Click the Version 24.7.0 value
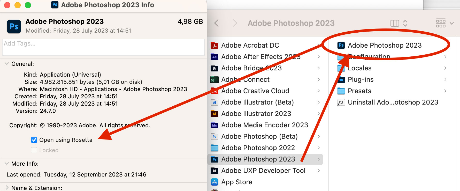460x191 pixels. coord(48,111)
